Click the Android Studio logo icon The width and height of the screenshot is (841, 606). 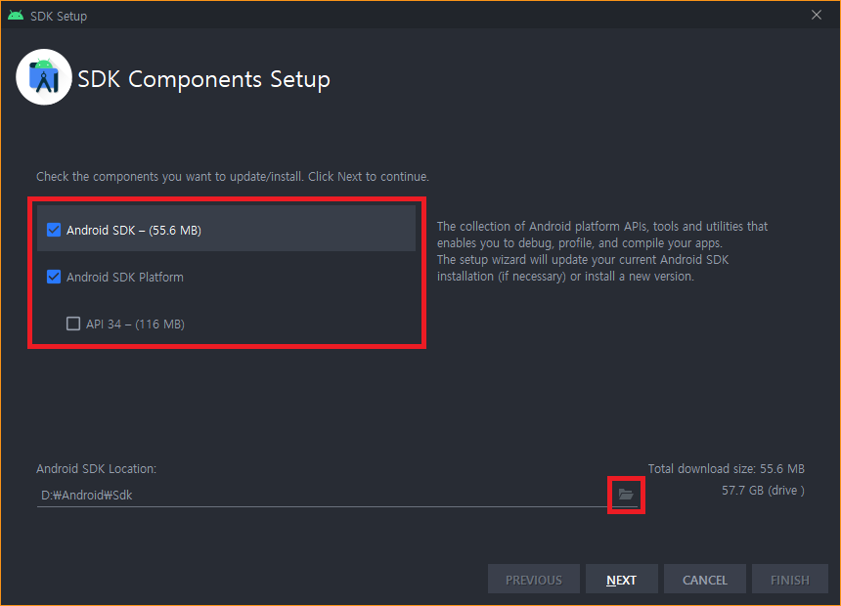click(44, 77)
